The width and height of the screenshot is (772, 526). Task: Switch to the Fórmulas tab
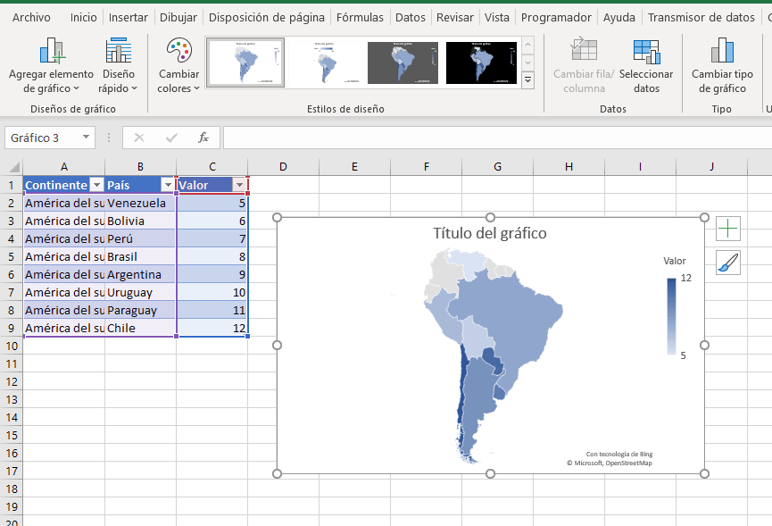[x=360, y=18]
